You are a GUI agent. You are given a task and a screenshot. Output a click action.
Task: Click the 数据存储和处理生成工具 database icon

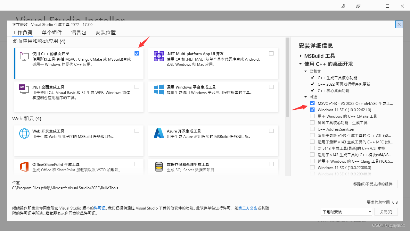pyautogui.click(x=159, y=167)
